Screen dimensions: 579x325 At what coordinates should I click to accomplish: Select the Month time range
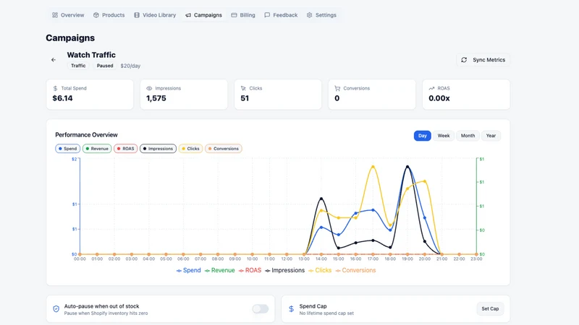[468, 136]
